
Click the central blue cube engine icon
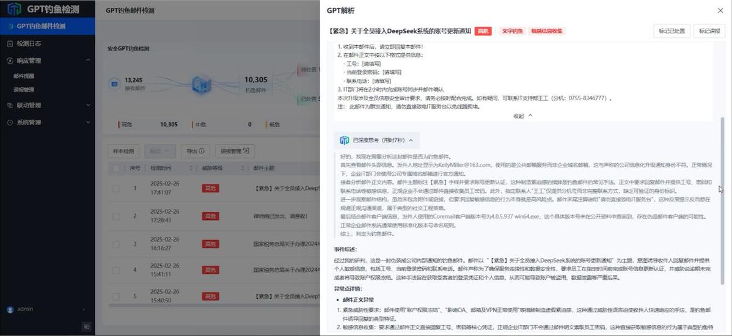(x=202, y=84)
